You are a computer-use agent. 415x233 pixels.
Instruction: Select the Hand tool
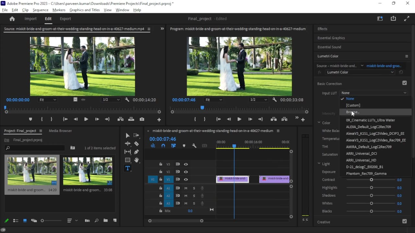coord(136,160)
